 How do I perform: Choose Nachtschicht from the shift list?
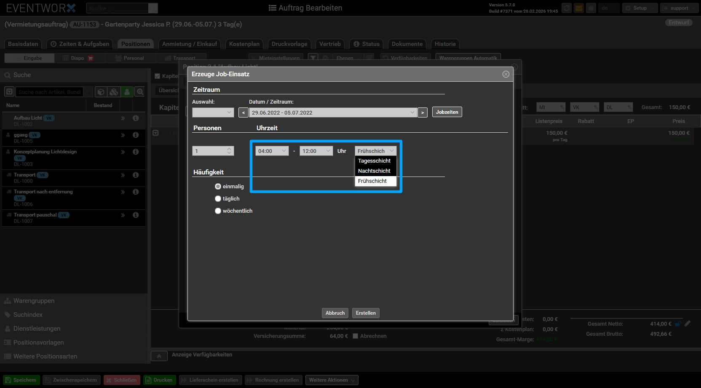374,171
